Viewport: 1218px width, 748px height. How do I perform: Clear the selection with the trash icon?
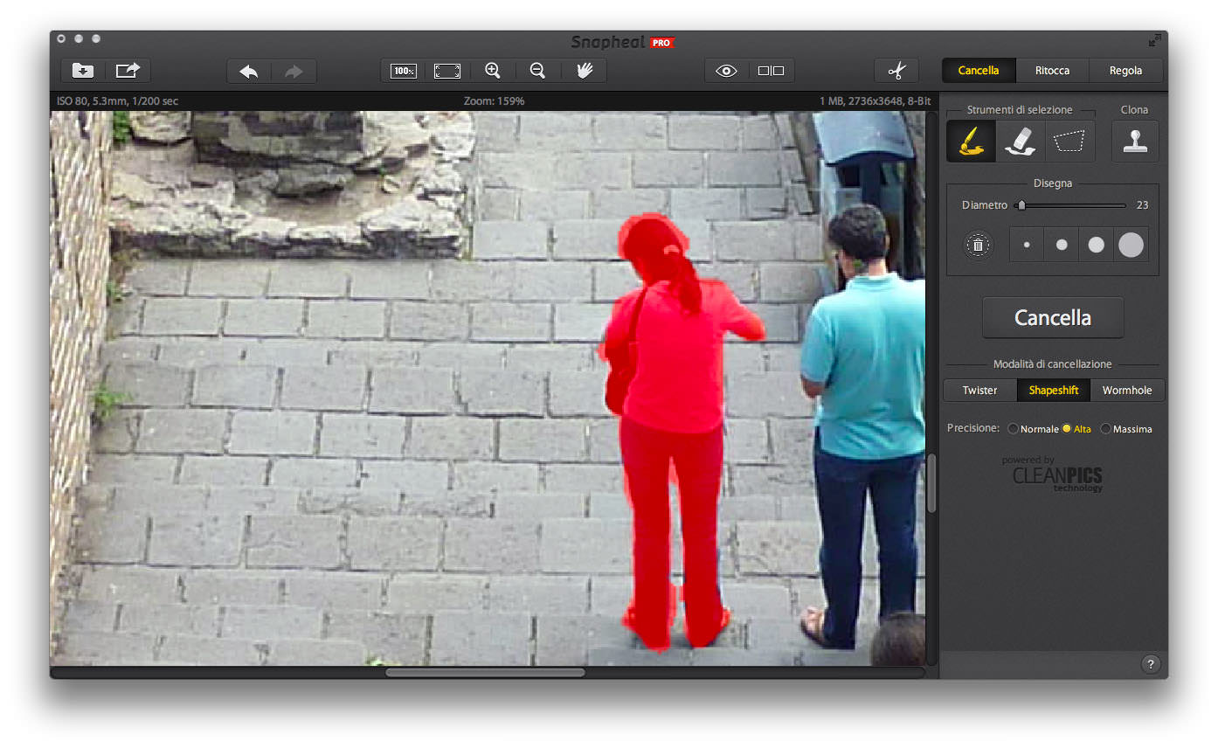[978, 246]
